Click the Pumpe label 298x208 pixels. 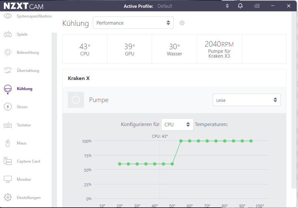point(99,100)
